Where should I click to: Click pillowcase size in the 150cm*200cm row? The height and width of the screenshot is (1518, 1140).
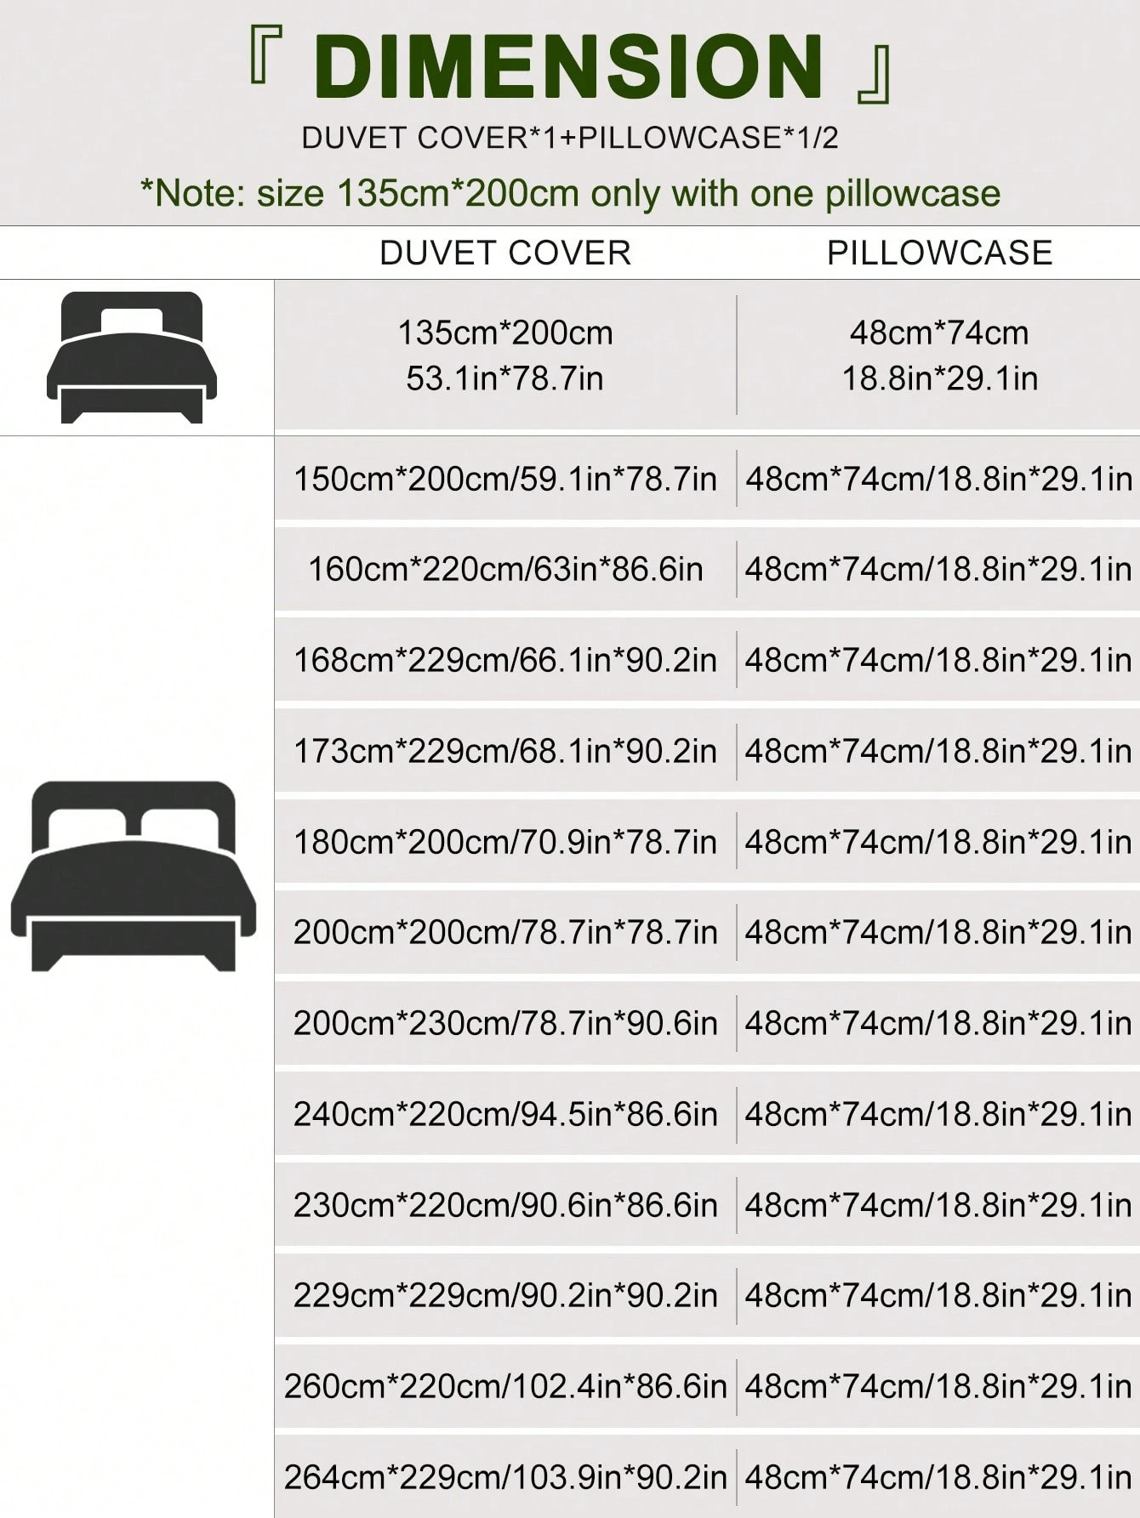pos(939,479)
